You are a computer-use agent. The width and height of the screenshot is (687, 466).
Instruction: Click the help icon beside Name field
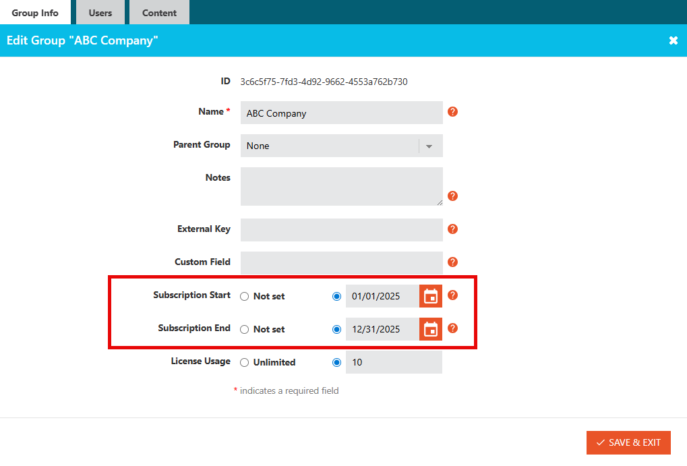(x=453, y=112)
